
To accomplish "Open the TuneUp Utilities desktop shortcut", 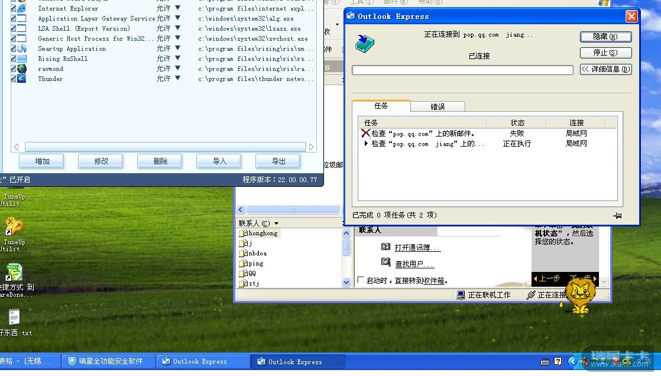I will [x=14, y=227].
